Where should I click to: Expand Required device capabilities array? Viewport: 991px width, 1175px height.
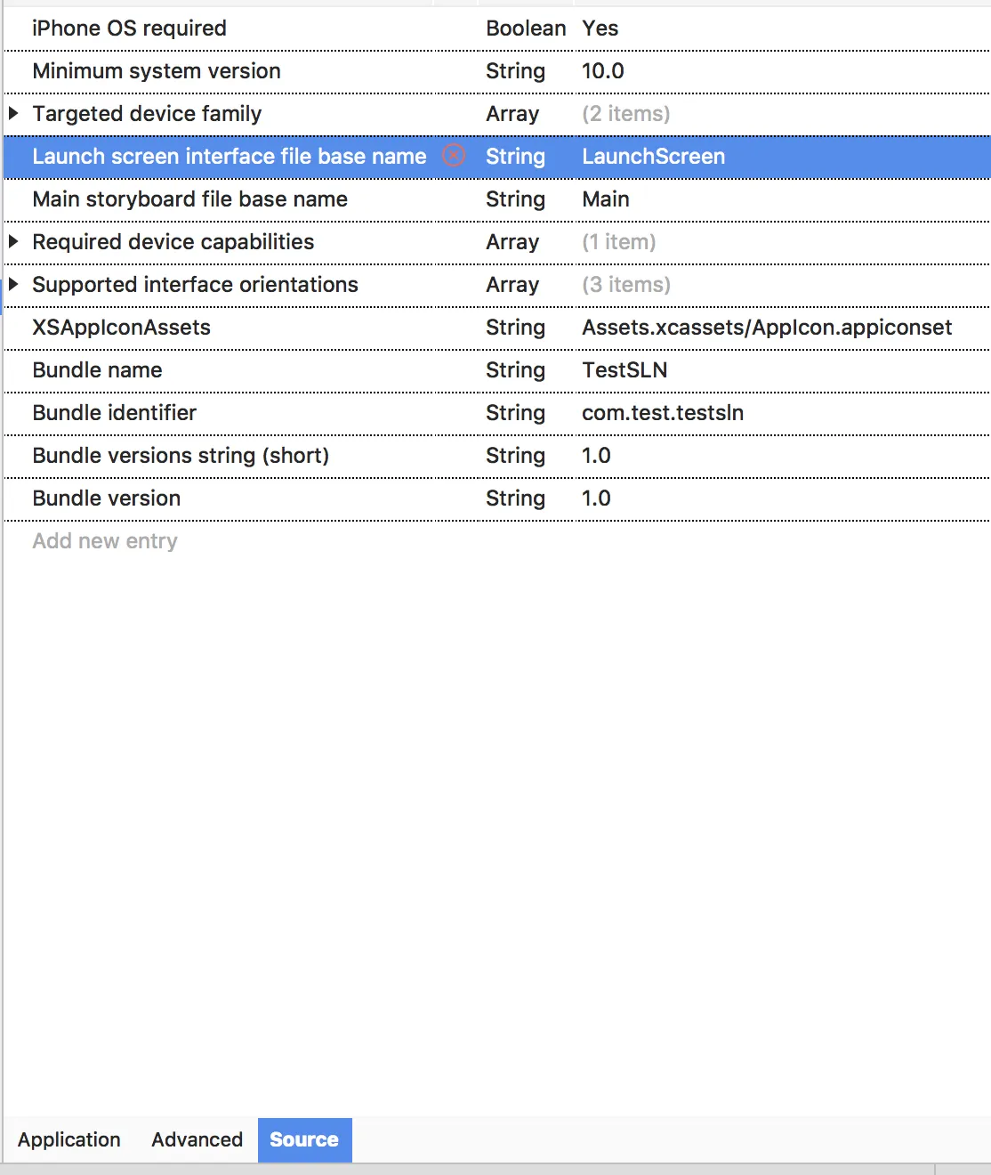[x=13, y=242]
